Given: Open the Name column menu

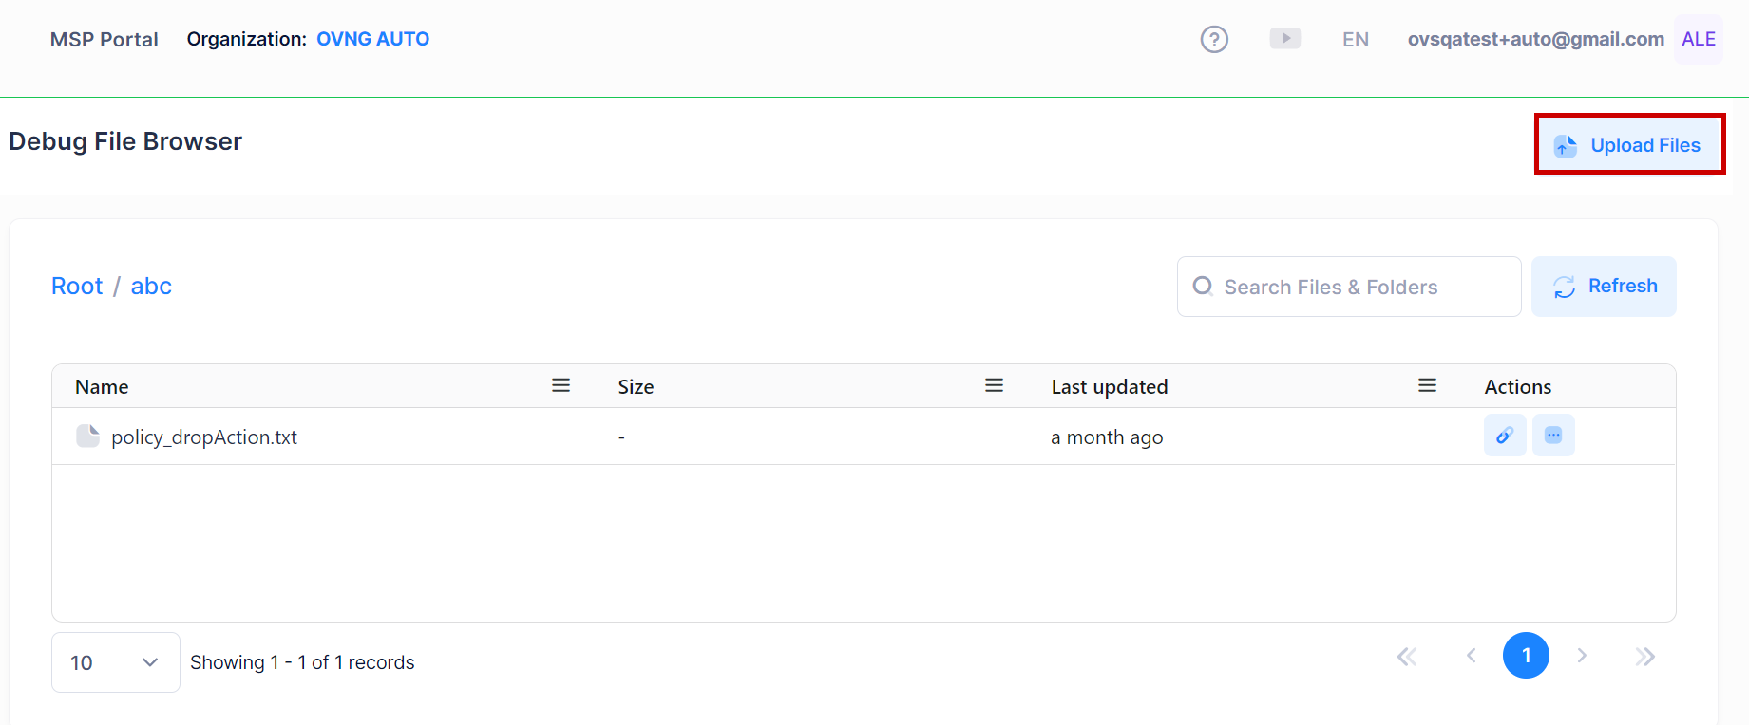Looking at the screenshot, I should [x=561, y=385].
